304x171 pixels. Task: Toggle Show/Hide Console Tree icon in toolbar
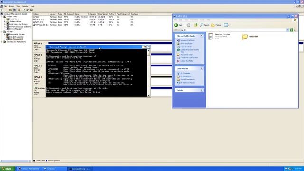point(15,10)
